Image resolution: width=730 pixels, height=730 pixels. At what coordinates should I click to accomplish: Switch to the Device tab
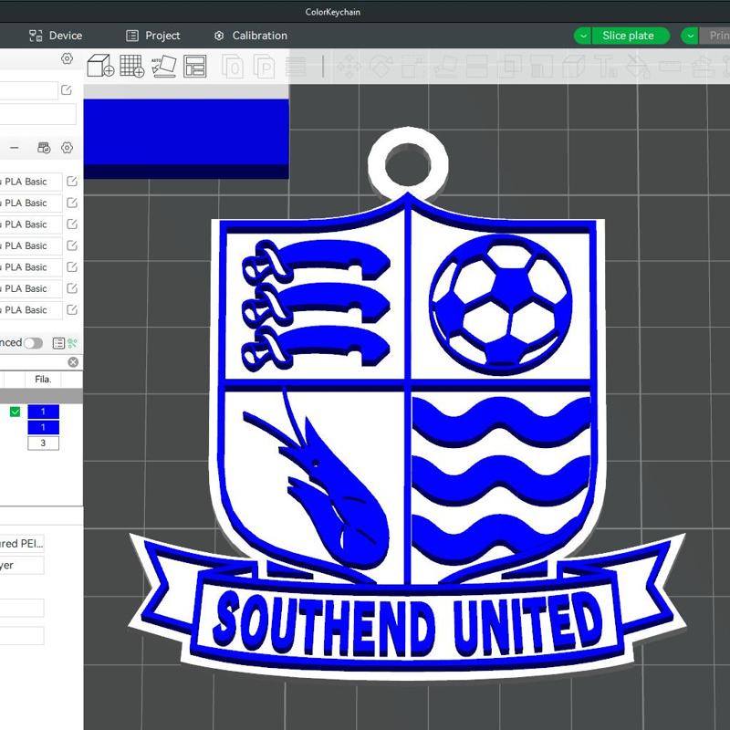point(55,36)
